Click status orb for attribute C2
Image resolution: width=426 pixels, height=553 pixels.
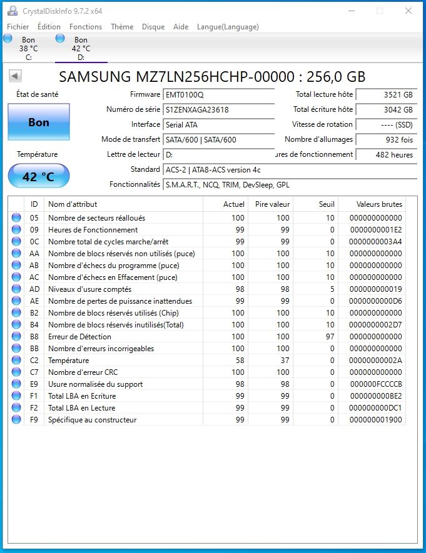tap(16, 360)
